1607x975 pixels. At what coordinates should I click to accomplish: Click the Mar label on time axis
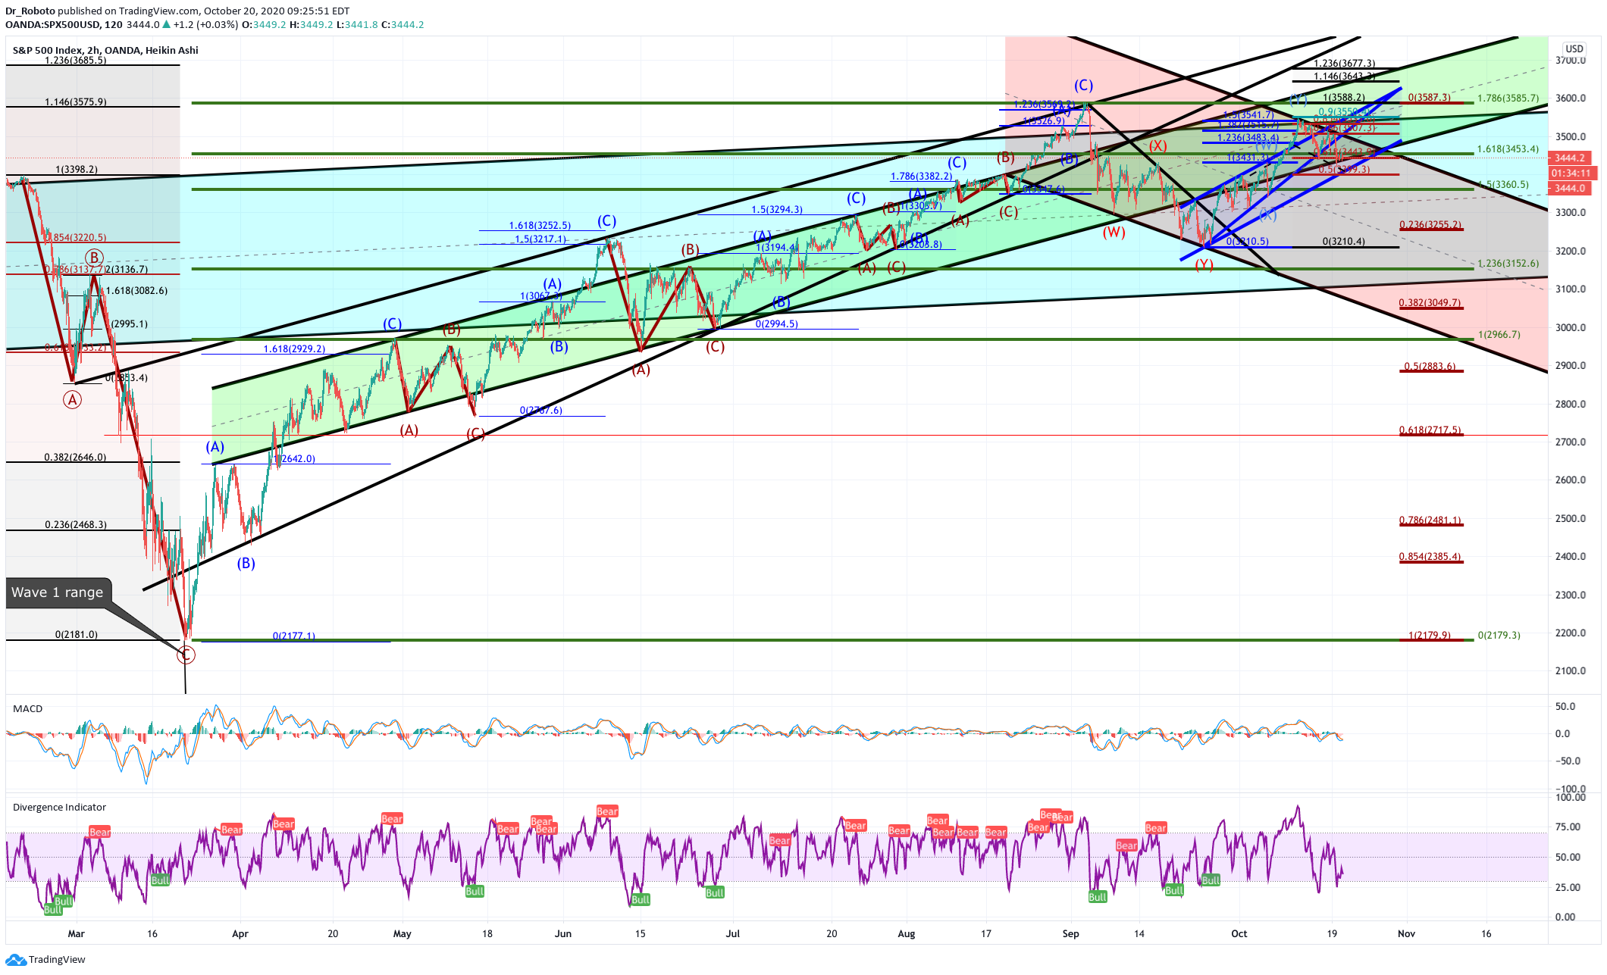pos(76,934)
